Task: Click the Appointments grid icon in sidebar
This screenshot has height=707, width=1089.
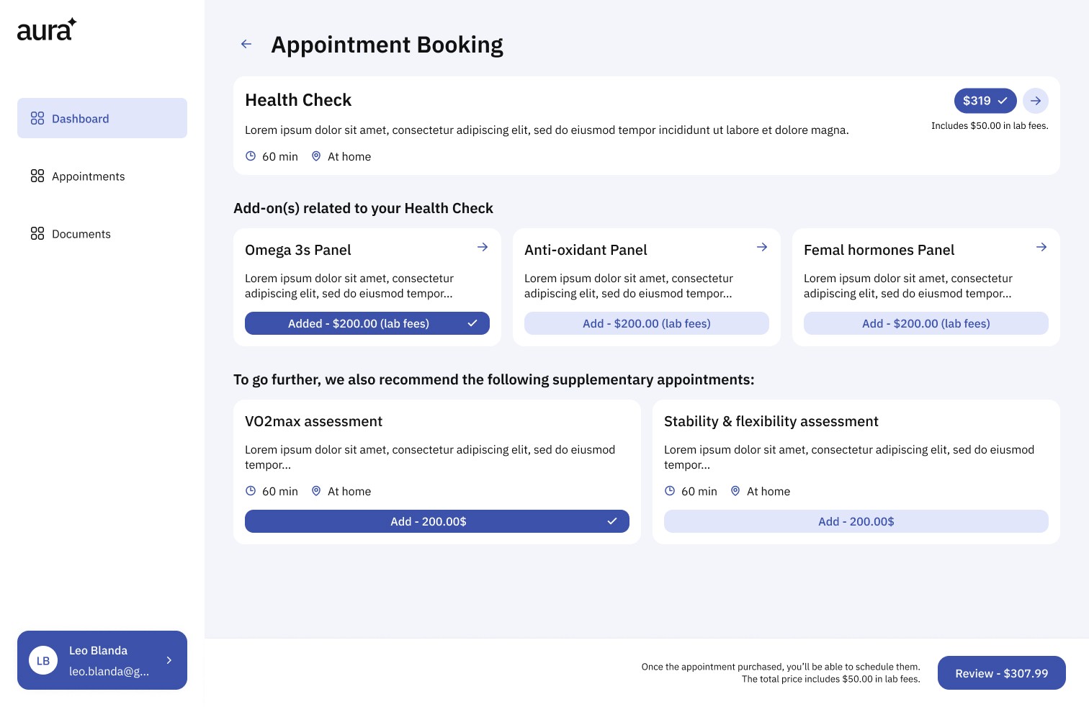Action: [x=37, y=176]
